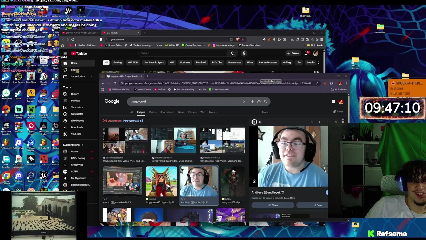Image resolution: width=426 pixels, height=240 pixels.
Task: Expand the You section in YouTube sidebar
Action: [x=67, y=87]
